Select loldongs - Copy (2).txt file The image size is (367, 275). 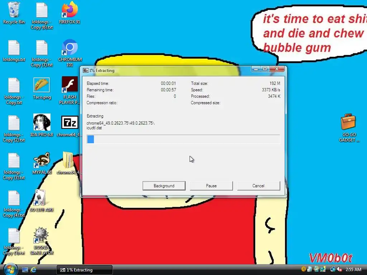tap(14, 129)
